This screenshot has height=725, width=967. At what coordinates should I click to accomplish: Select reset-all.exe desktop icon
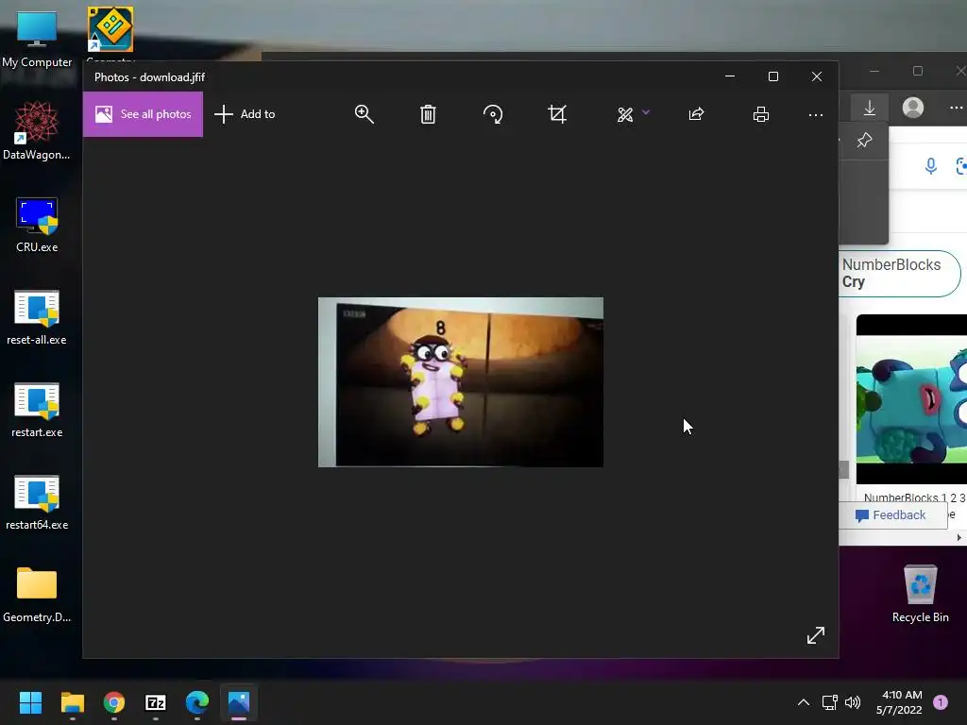[x=37, y=317]
